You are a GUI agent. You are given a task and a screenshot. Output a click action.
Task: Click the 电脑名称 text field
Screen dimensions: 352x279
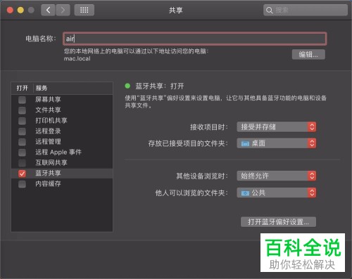pyautogui.click(x=194, y=39)
